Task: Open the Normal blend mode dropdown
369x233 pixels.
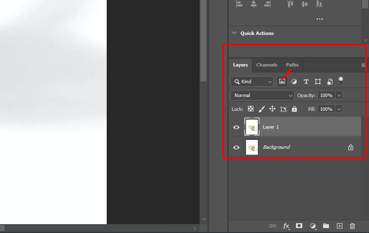Action: (x=262, y=96)
